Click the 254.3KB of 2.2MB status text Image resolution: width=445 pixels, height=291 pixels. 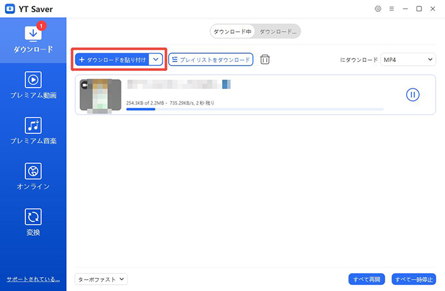pyautogui.click(x=170, y=103)
